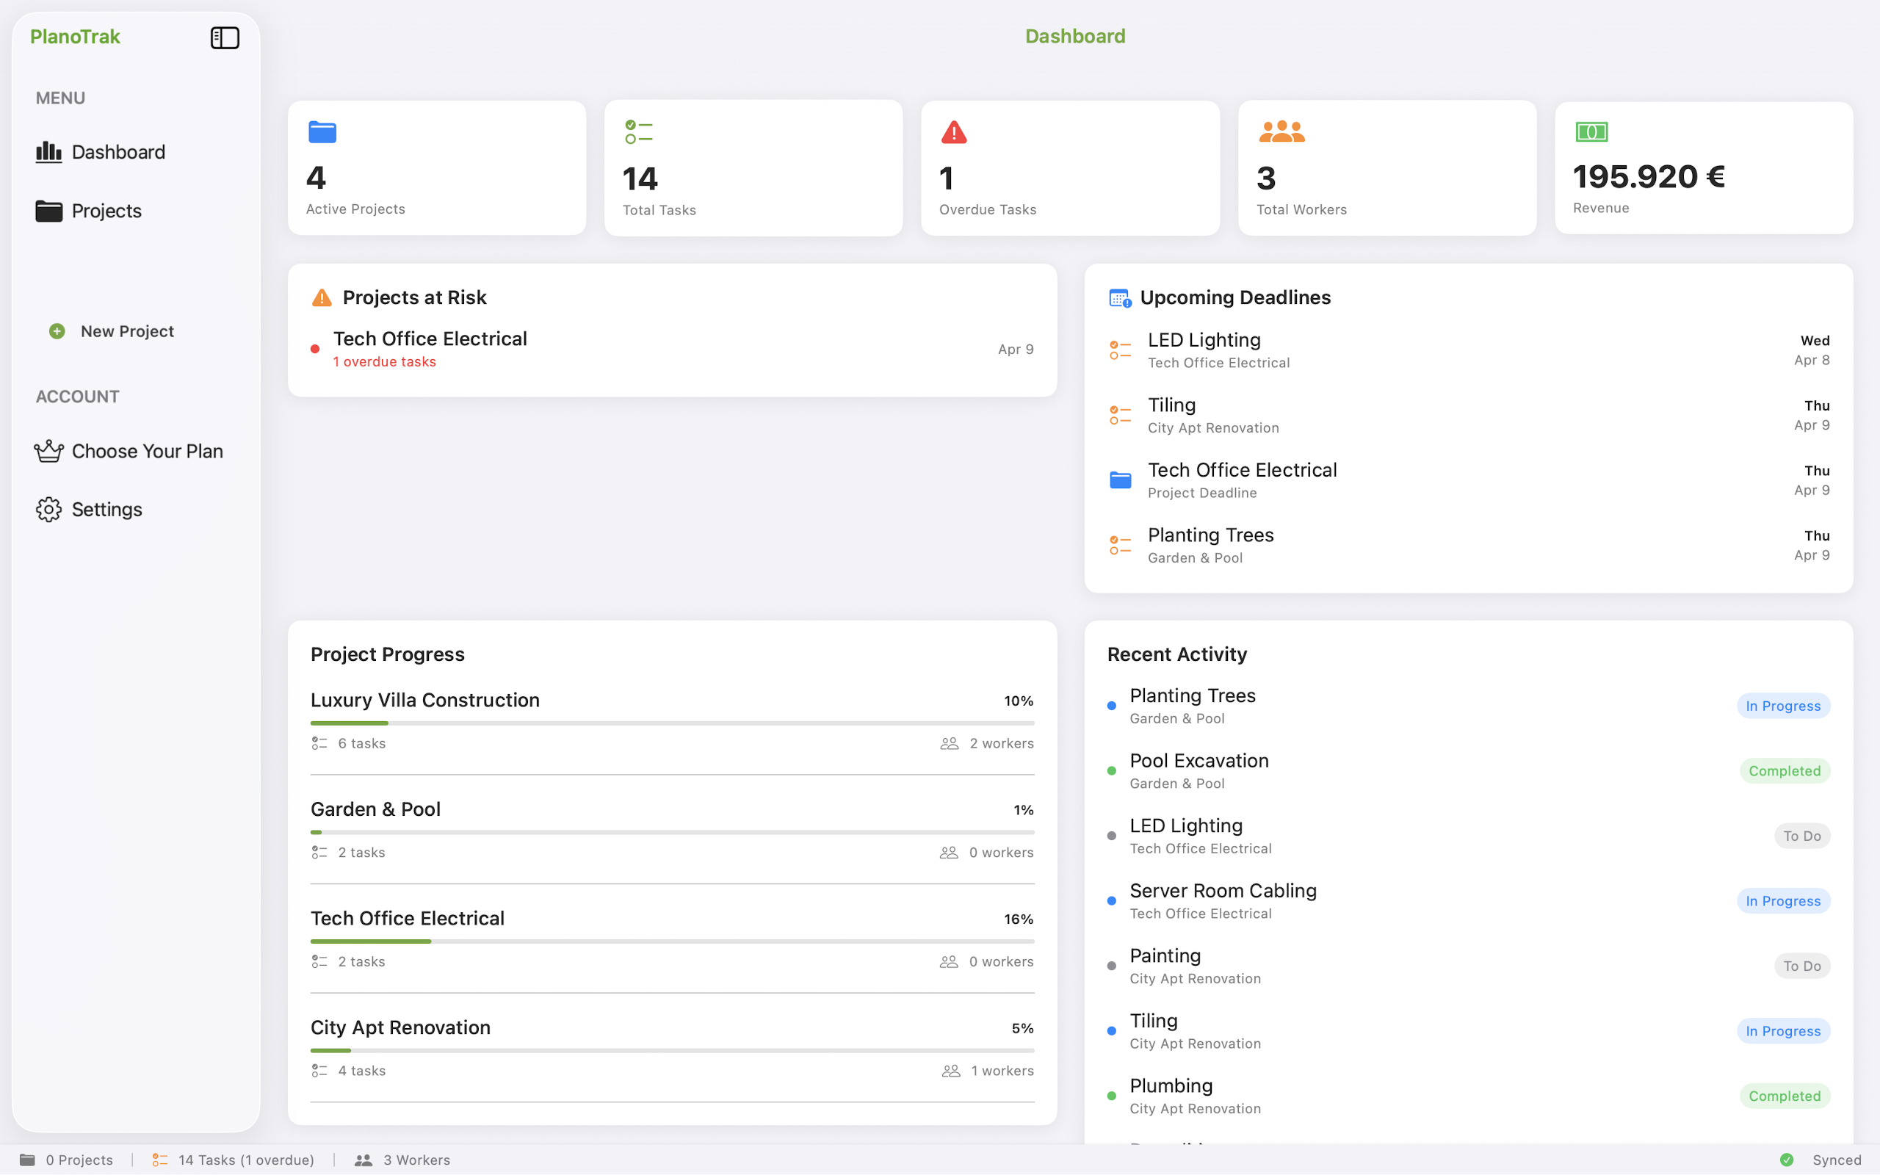
Task: Open Tech Office Electrical at-risk project
Action: (672, 350)
